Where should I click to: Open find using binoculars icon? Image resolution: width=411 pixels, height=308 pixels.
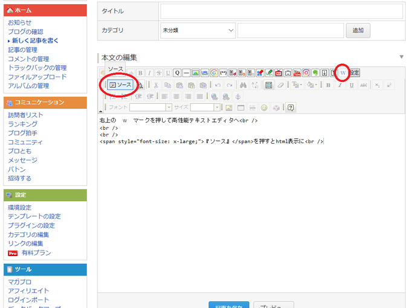[x=243, y=85]
